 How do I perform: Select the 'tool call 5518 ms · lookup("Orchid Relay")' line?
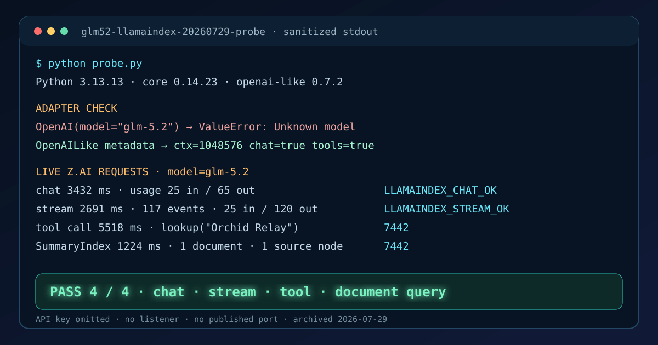coord(167,228)
